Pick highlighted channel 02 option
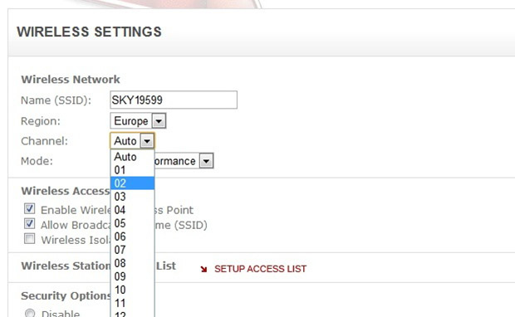 coord(132,183)
